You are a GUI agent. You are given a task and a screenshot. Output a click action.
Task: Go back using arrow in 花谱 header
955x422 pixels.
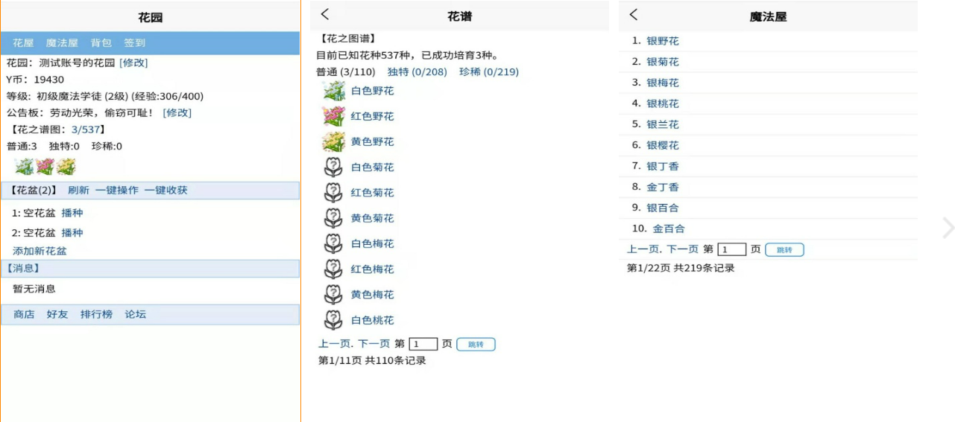click(x=325, y=14)
